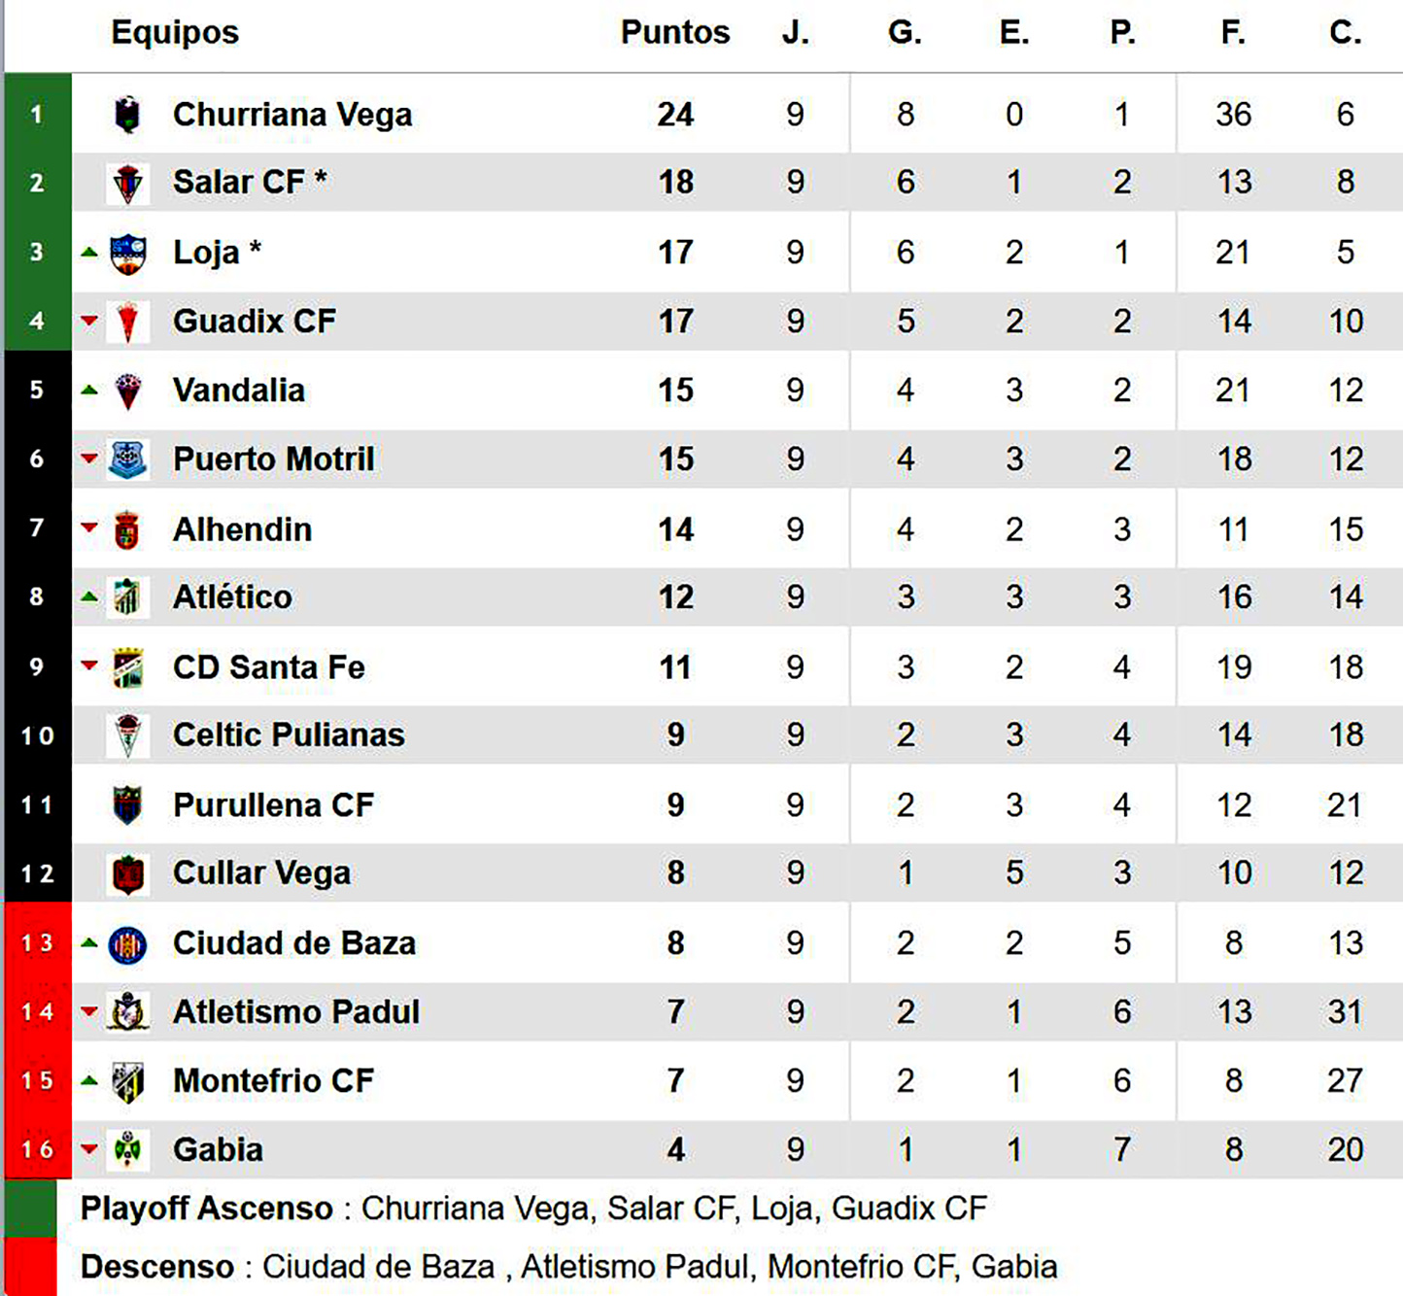Click the red Descenso legend swatch

coord(30,1267)
